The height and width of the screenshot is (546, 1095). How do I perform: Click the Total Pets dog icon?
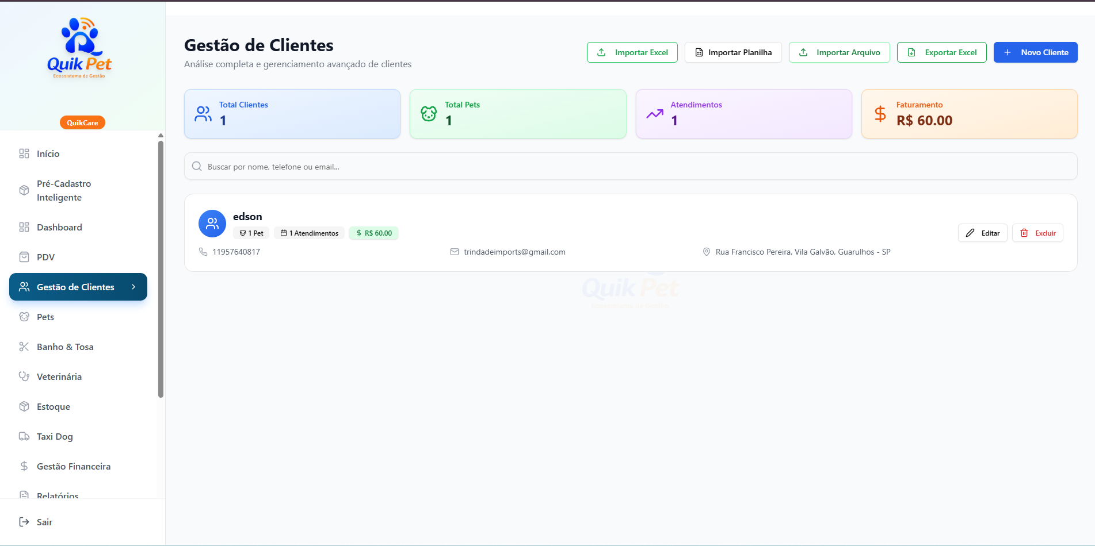(429, 114)
